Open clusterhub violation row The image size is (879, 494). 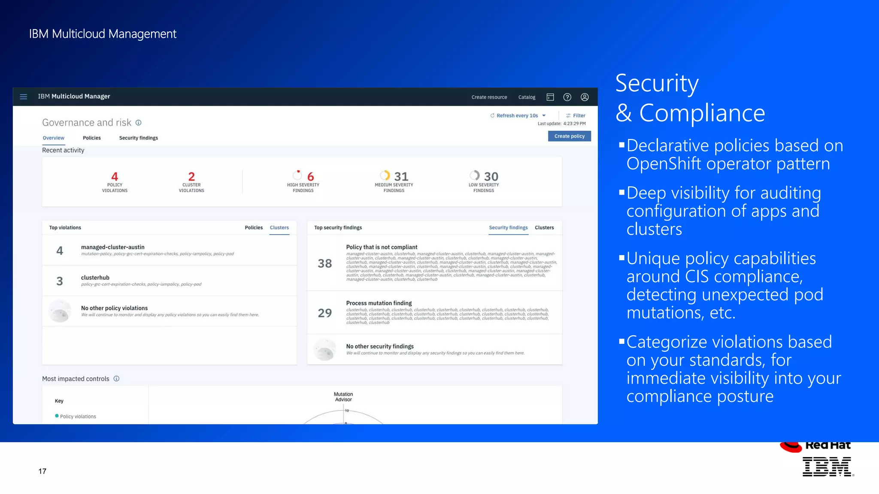[x=170, y=280]
